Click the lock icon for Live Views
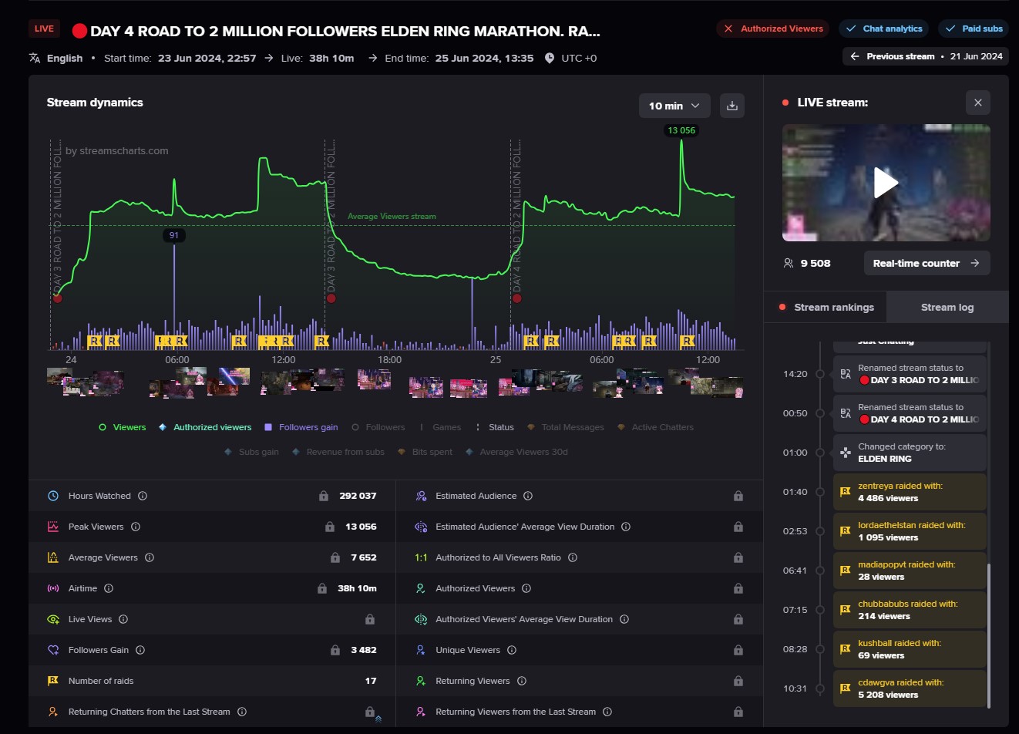This screenshot has height=734, width=1019. click(370, 619)
